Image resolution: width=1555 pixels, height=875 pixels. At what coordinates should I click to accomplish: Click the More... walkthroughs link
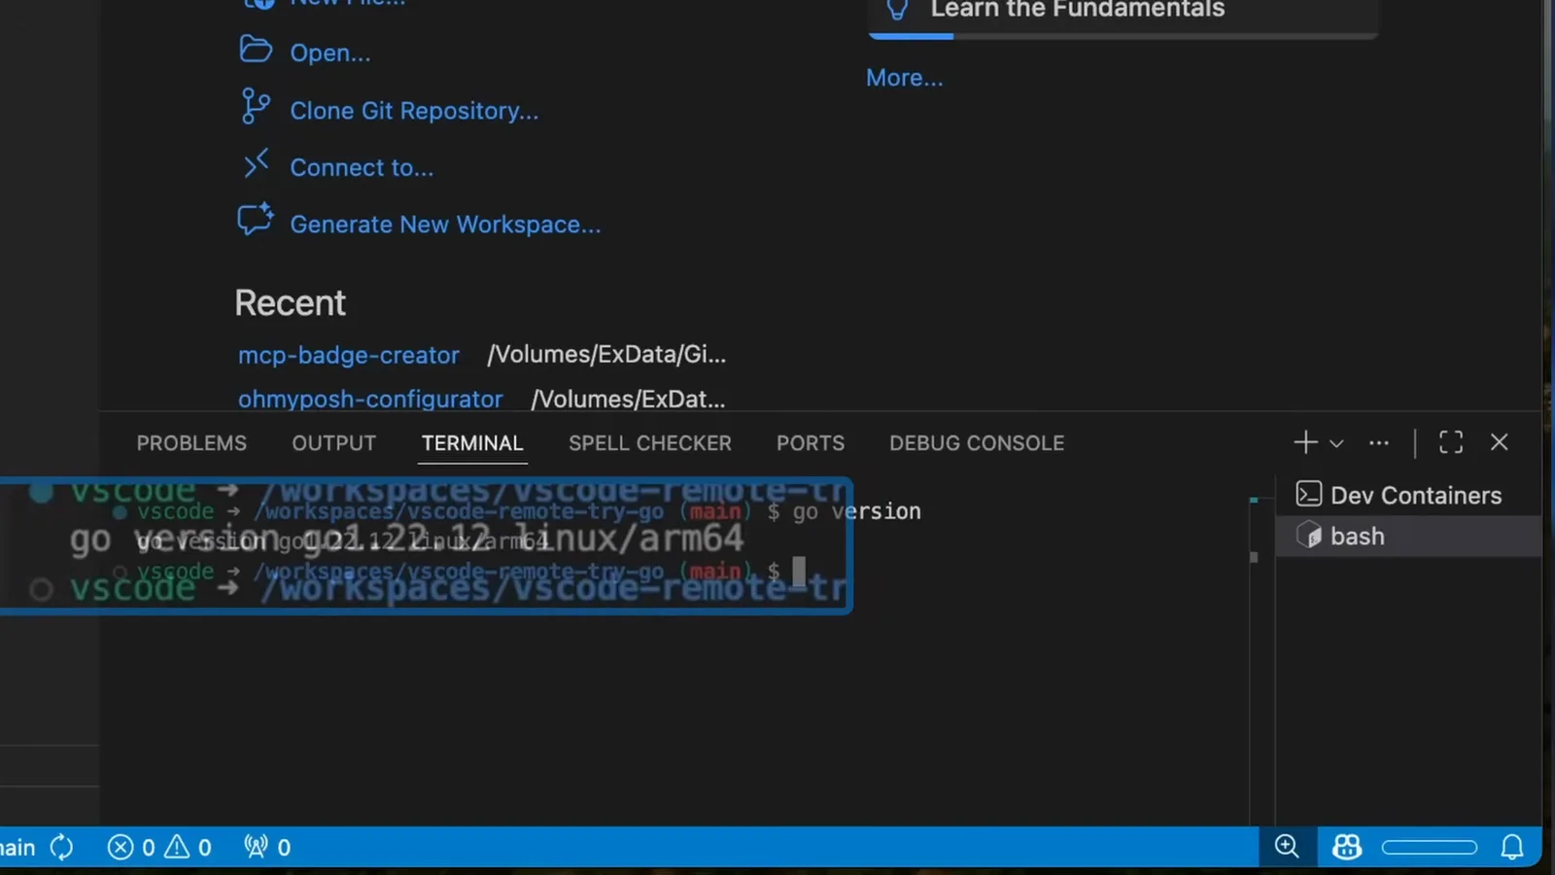pos(905,78)
